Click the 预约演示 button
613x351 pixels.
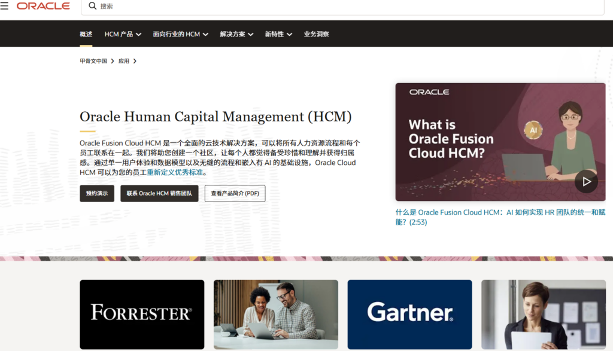(x=97, y=193)
